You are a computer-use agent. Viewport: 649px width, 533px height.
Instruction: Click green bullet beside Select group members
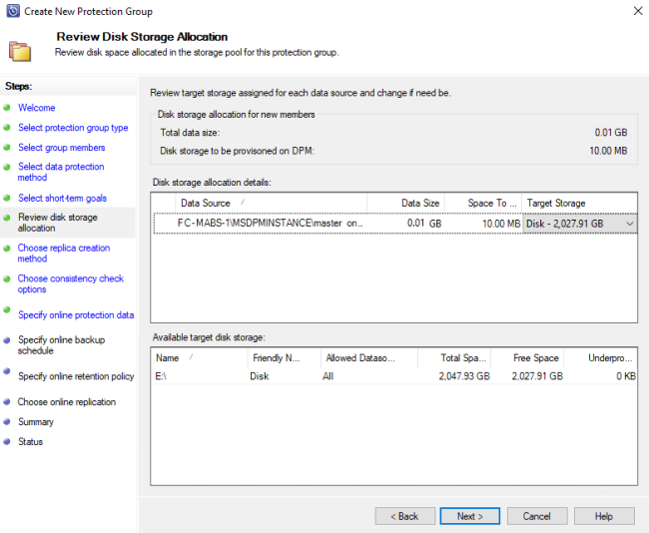(7, 148)
